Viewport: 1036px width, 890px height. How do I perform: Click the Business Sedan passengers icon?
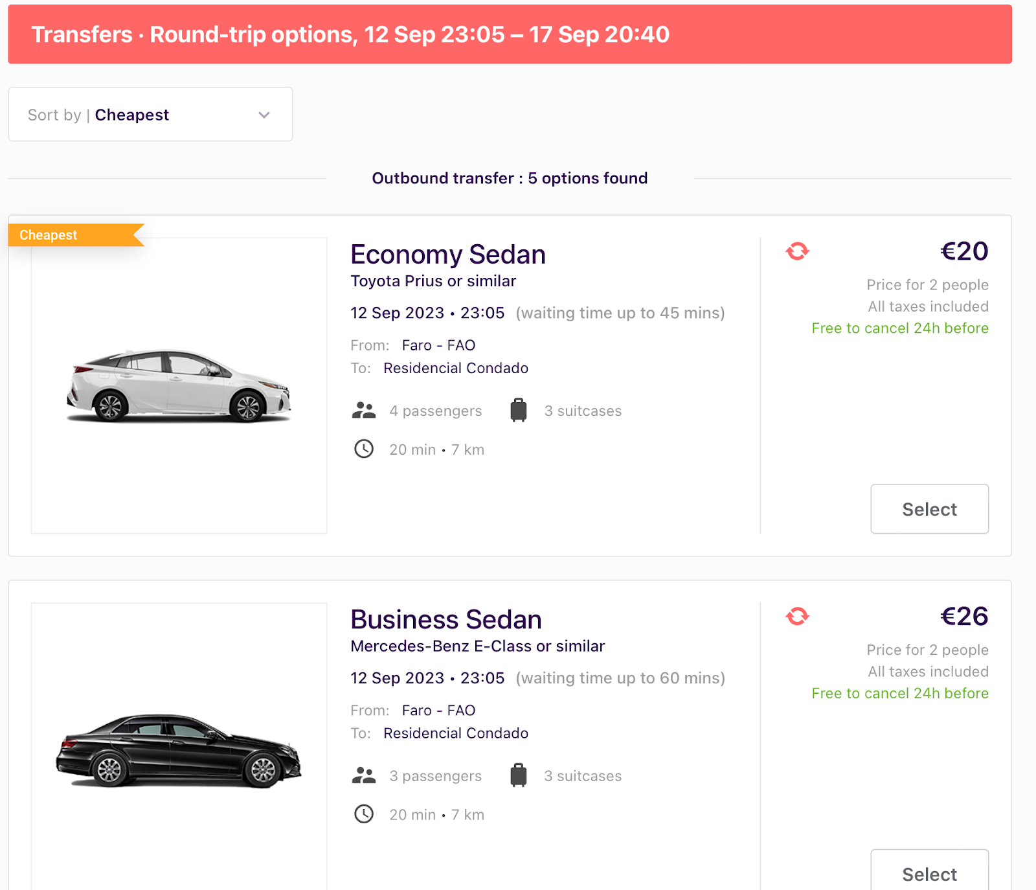click(364, 775)
